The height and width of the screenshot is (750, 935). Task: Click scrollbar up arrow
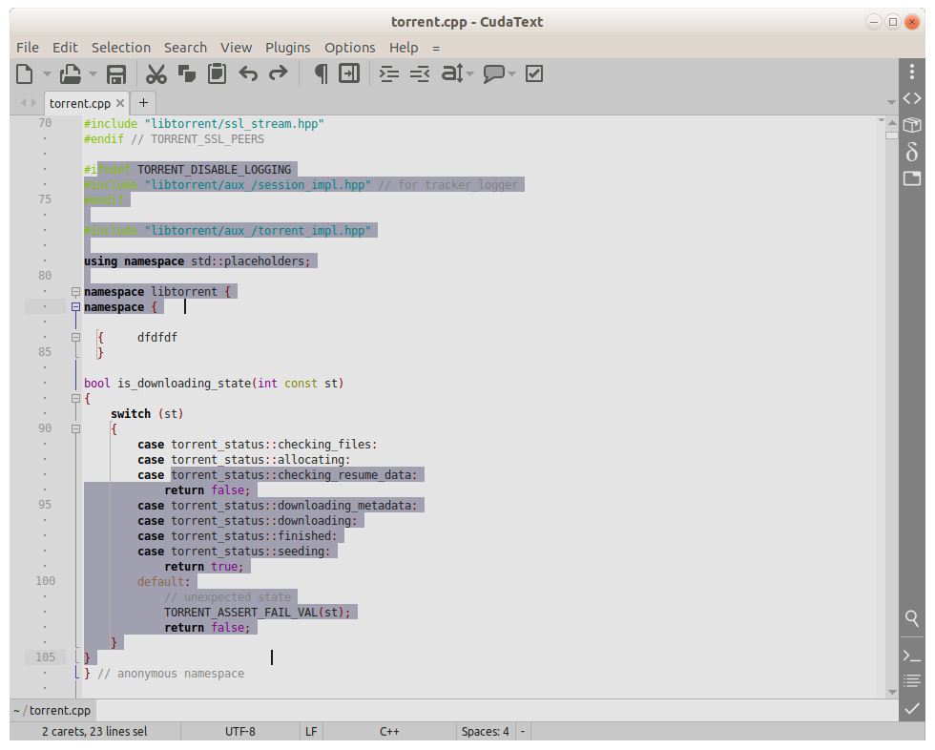click(892, 123)
